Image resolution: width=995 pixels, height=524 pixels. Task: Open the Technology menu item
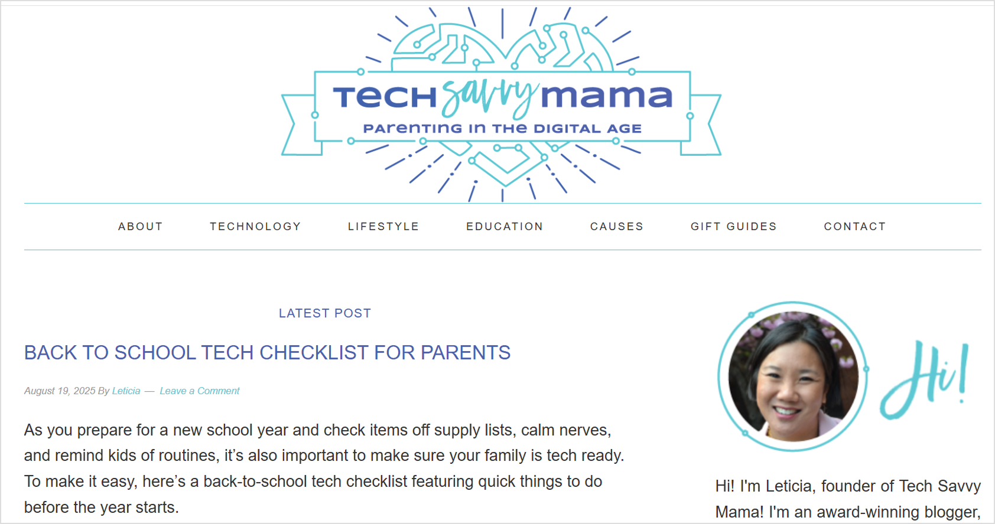tap(255, 227)
